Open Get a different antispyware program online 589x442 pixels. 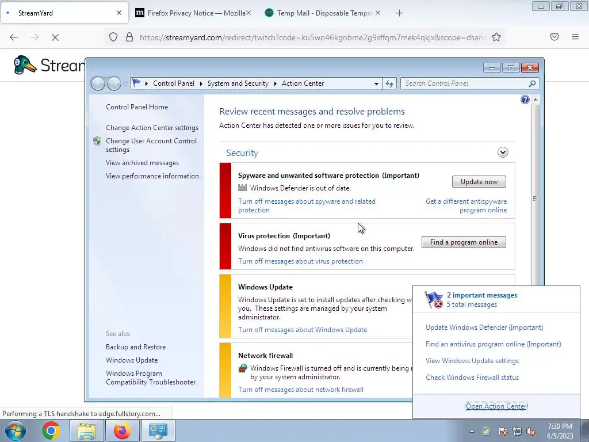tap(466, 205)
